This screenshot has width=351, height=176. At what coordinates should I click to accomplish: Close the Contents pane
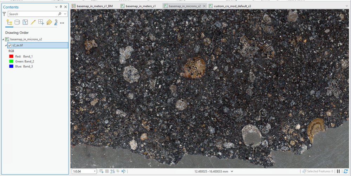click(x=66, y=7)
